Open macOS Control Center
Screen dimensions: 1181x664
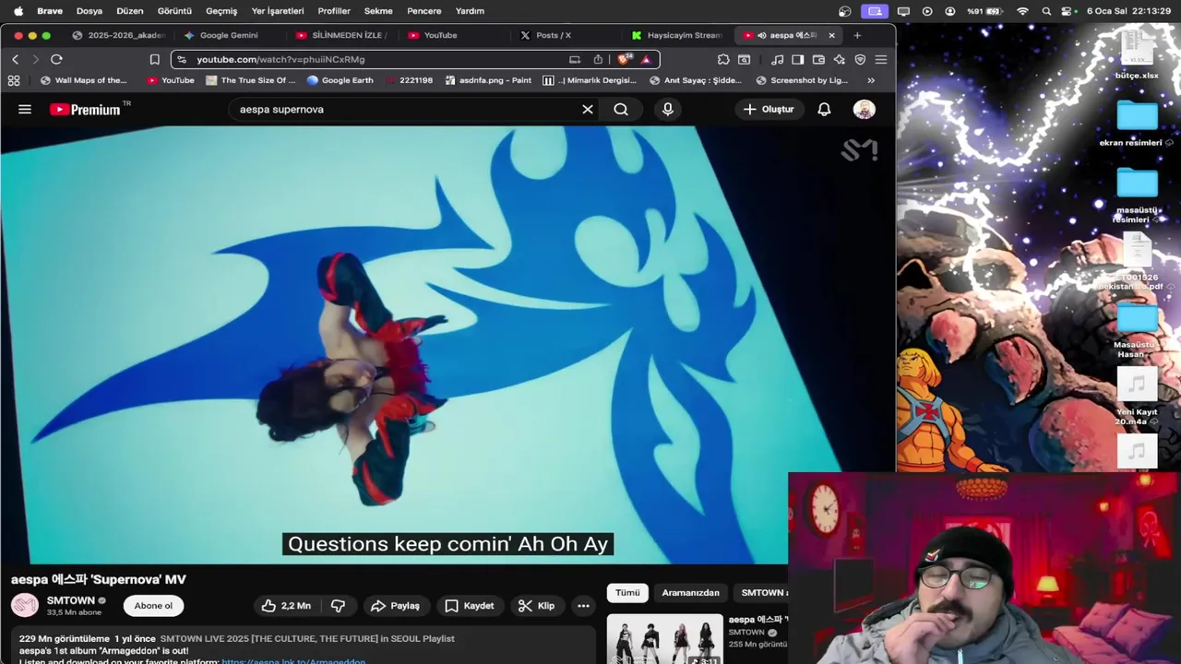[1068, 11]
